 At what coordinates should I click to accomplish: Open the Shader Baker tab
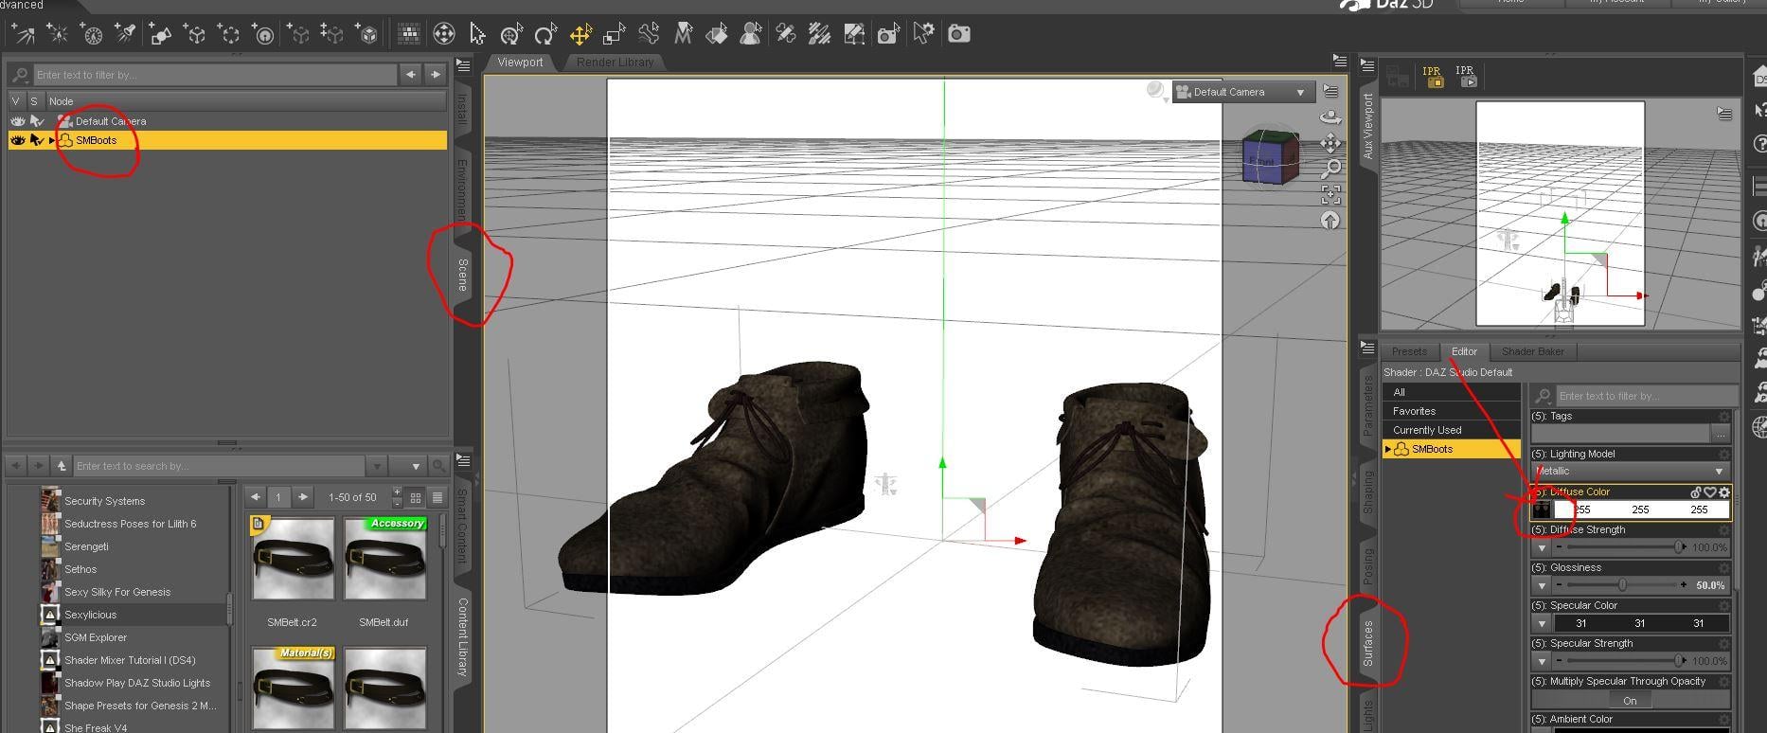click(x=1532, y=351)
